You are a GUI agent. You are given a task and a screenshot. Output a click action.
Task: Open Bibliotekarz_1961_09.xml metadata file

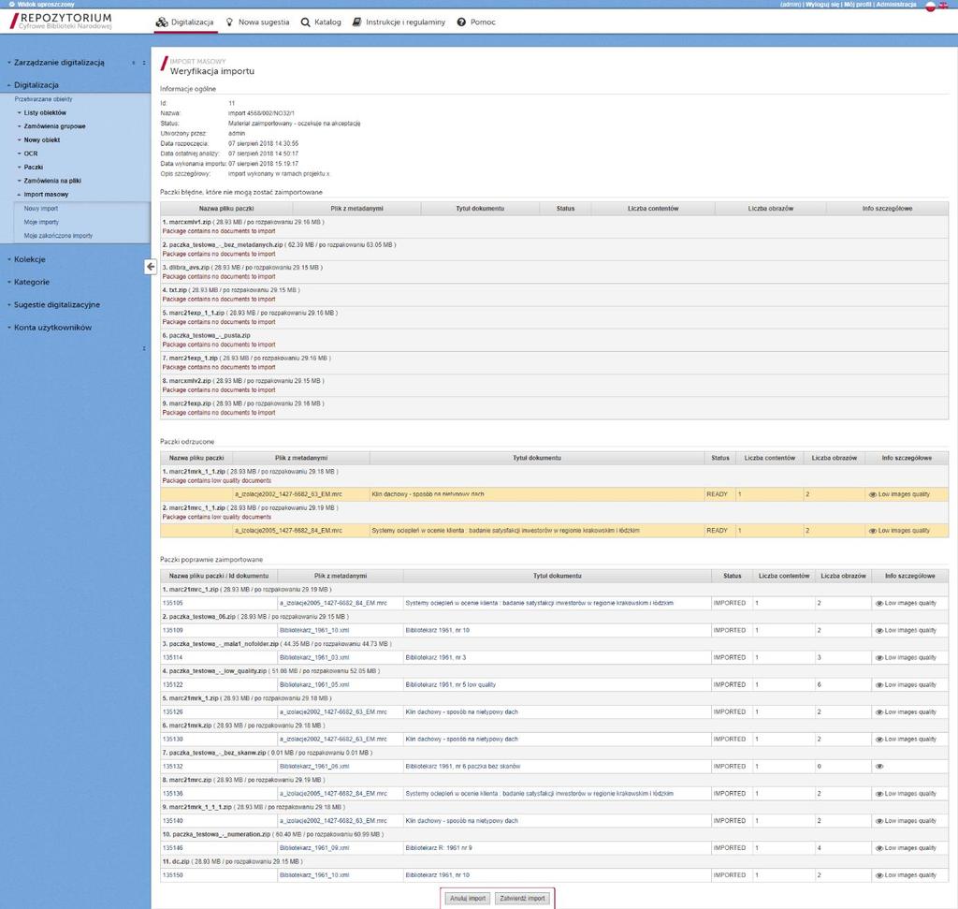tap(314, 848)
